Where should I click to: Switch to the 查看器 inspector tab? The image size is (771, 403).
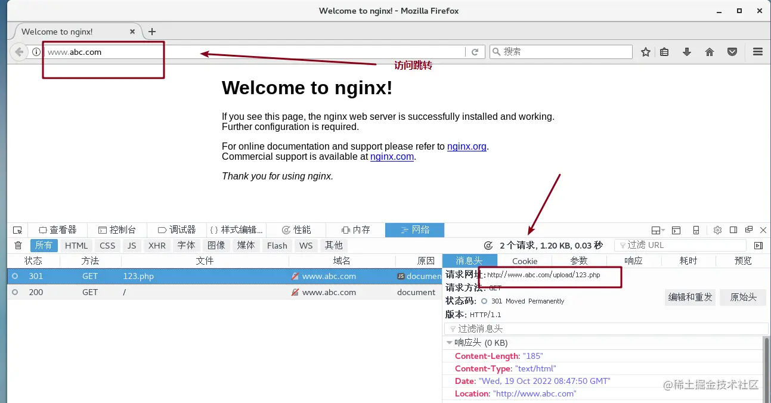pos(58,230)
